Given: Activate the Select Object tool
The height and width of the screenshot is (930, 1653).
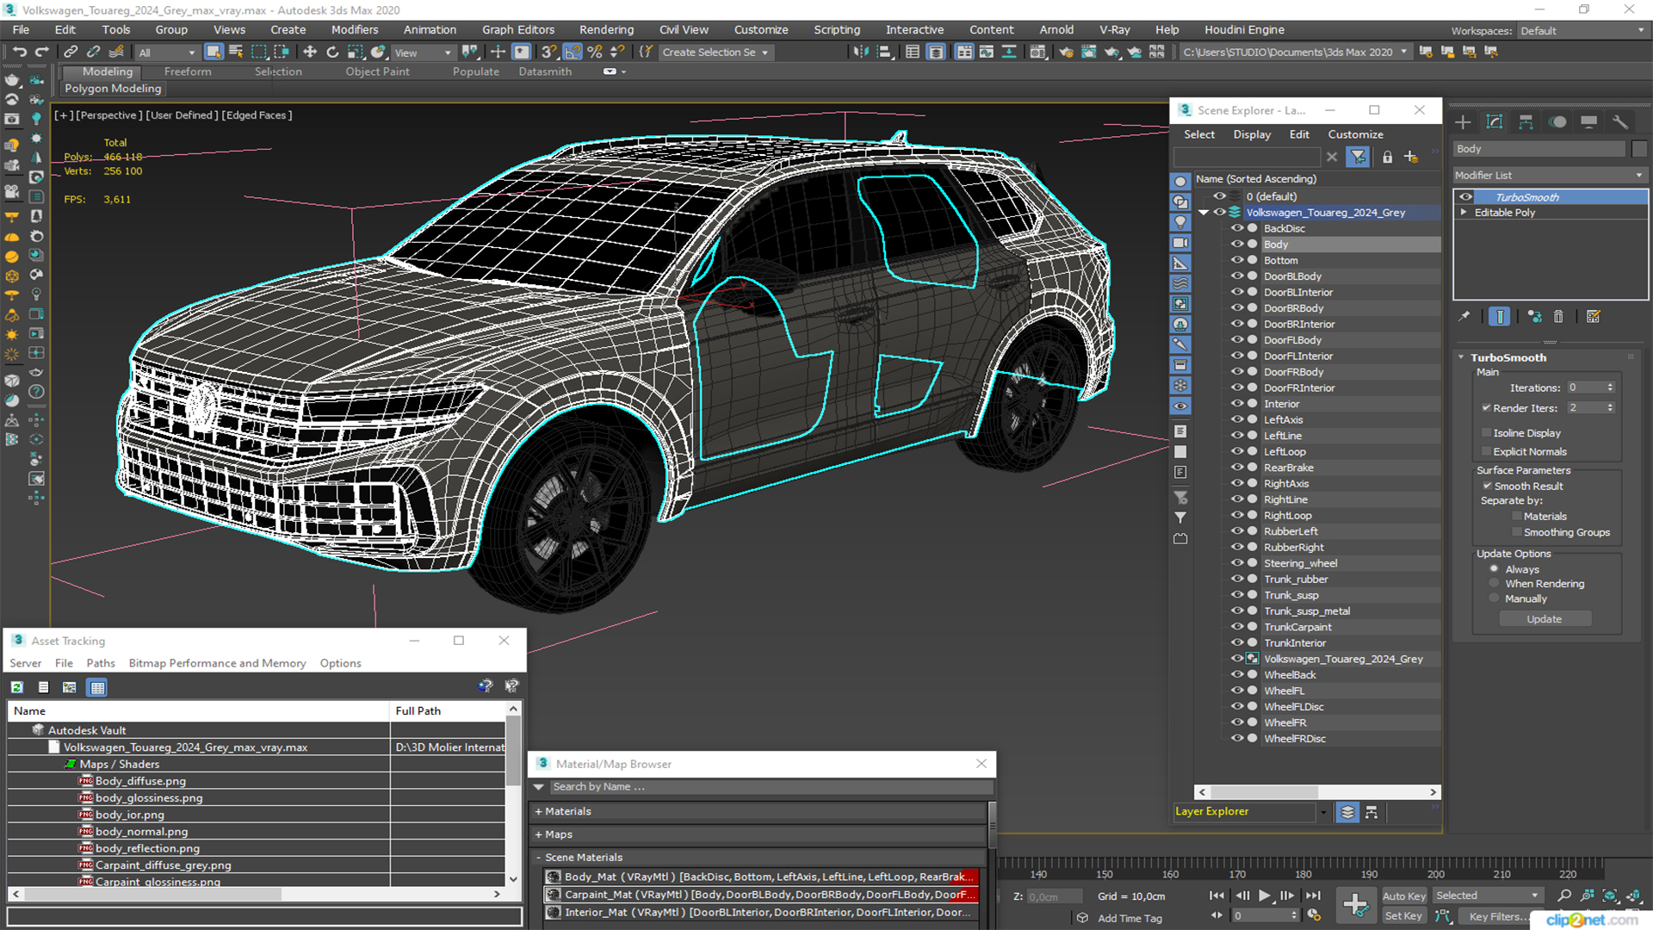Looking at the screenshot, I should (214, 53).
